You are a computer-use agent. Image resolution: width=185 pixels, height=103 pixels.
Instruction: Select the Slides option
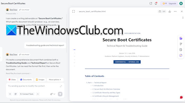point(12,80)
